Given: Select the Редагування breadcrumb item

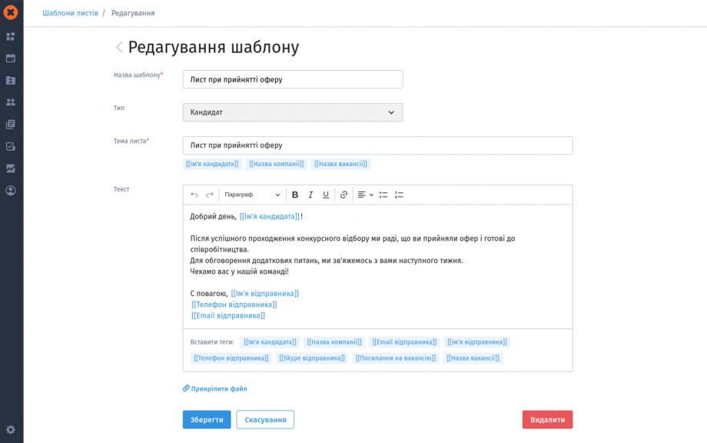Looking at the screenshot, I should click(131, 12).
